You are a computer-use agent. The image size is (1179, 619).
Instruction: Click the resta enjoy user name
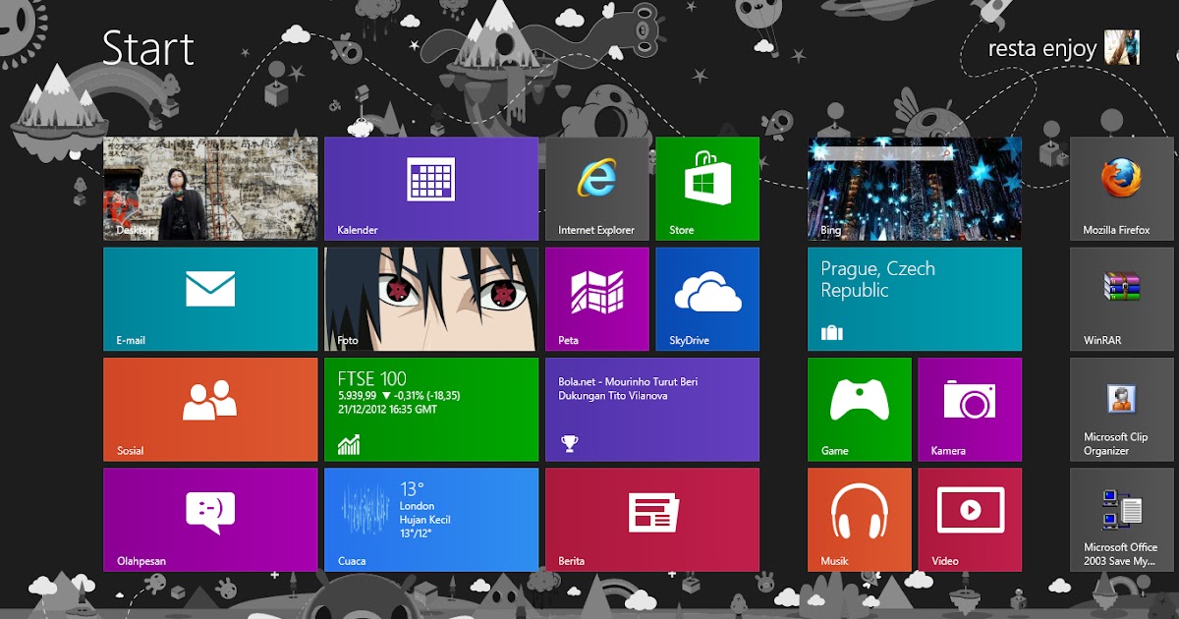[1042, 48]
